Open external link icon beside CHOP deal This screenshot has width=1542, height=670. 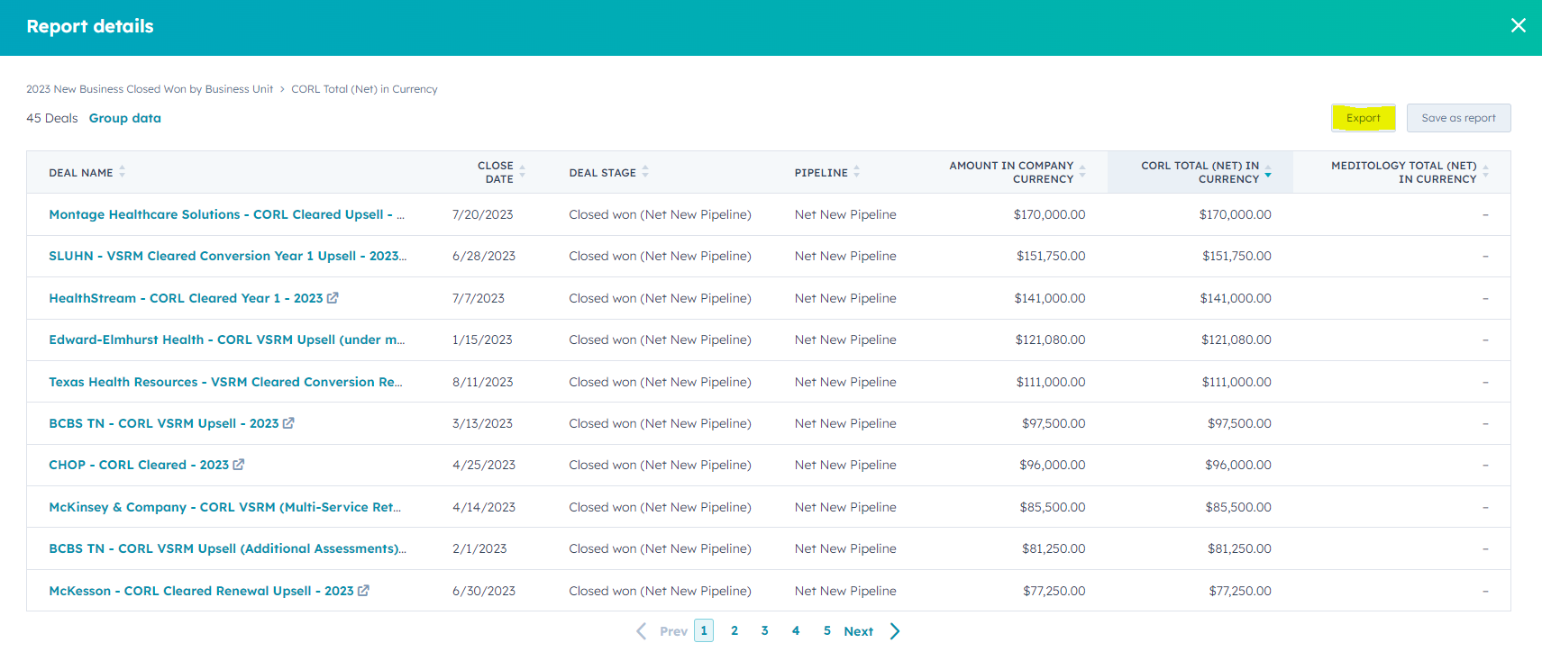(x=239, y=465)
